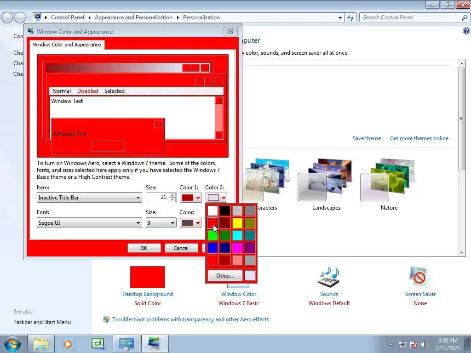Confirm changes with OK button
The image size is (471, 353).
point(144,248)
